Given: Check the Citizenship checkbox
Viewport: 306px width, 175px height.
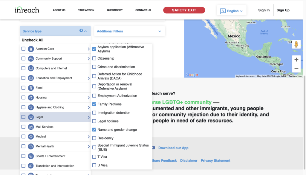Looking at the screenshot, I should click(94, 58).
